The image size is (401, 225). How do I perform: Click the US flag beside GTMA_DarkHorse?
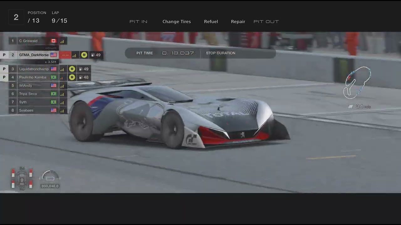pyautogui.click(x=54, y=55)
